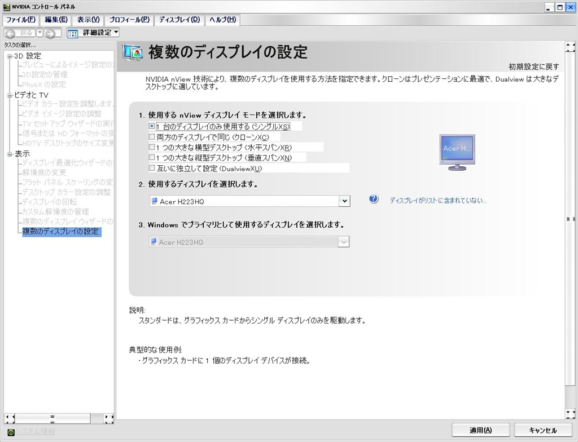
Task: Select 3D設定の管理 in task tree
Action: point(45,74)
